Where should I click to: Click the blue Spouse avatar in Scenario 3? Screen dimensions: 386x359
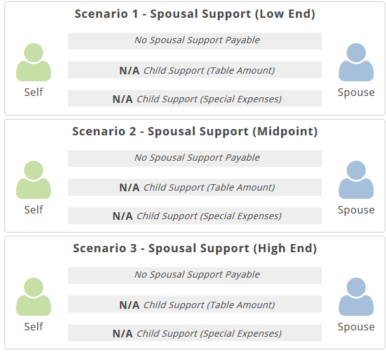point(356,297)
